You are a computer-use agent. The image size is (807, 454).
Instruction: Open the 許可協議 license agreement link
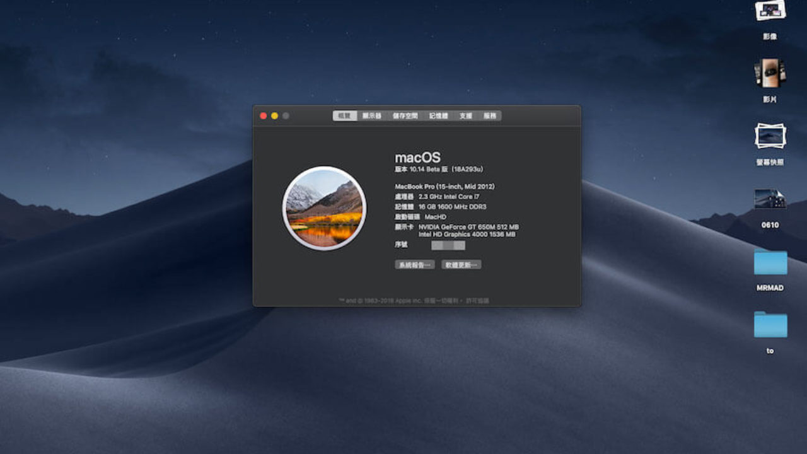(477, 301)
